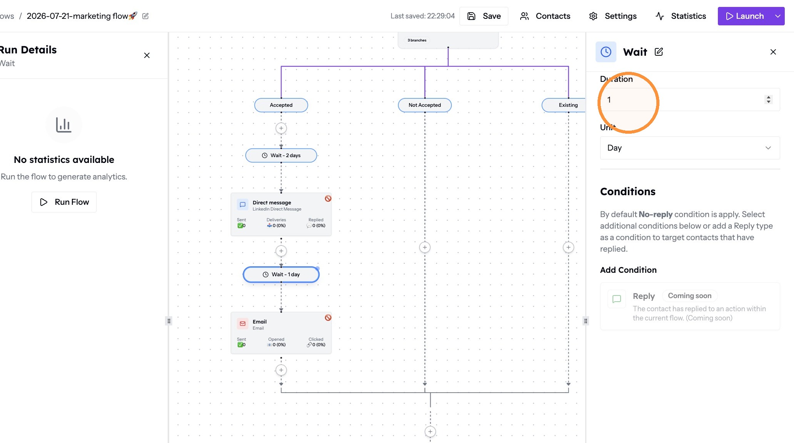Open the Contacts tab
Viewport: 794px width, 443px height.
(x=545, y=16)
